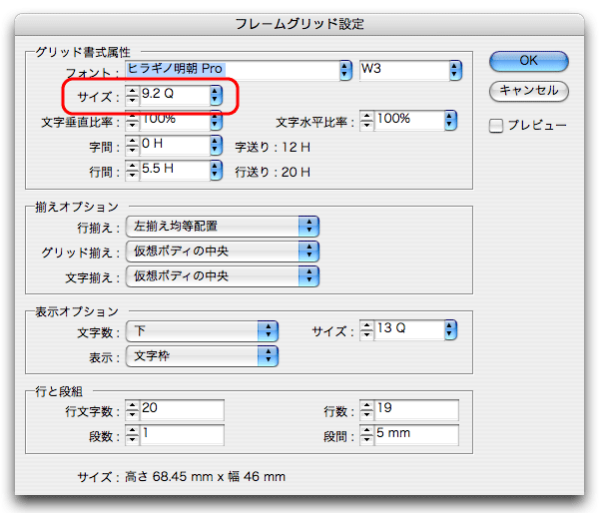Click the 行数 stepper beside 19
The image size is (602, 513).
pos(366,410)
